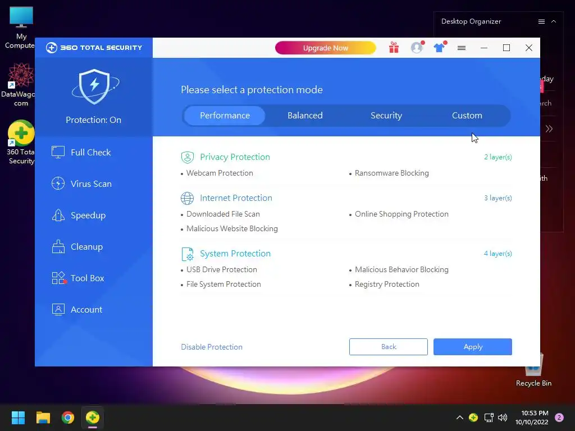
Task: Click the Speedup rocket icon
Action: pos(58,215)
